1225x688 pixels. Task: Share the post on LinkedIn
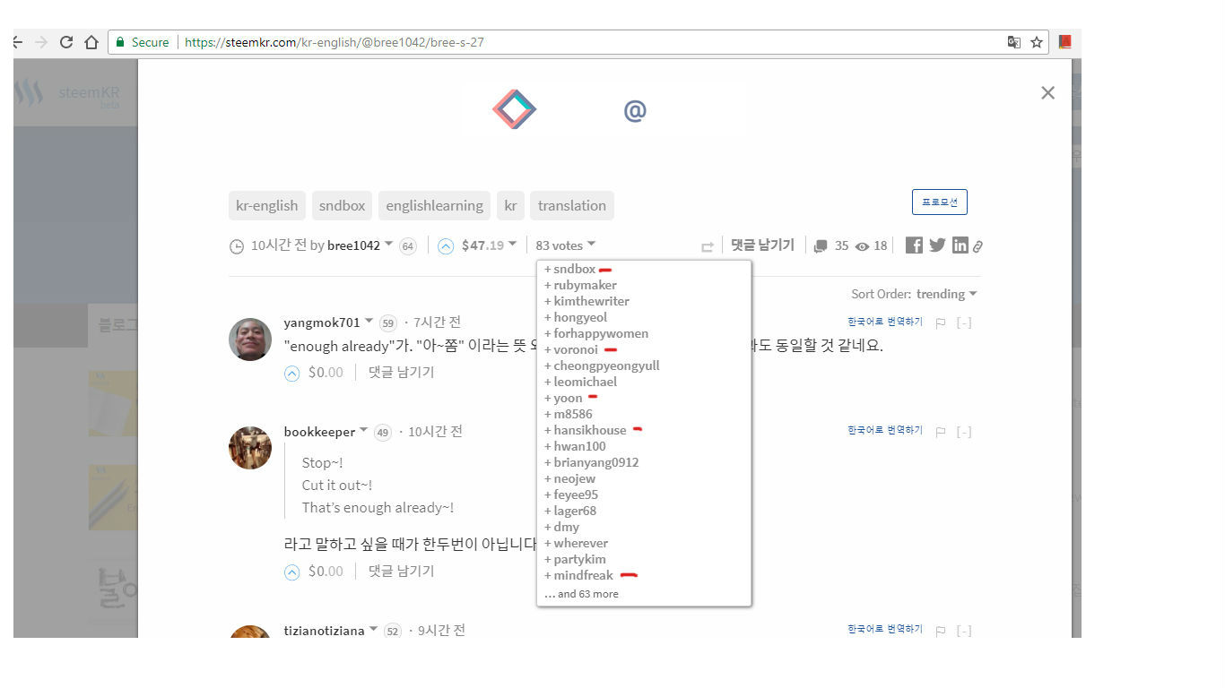coord(960,244)
